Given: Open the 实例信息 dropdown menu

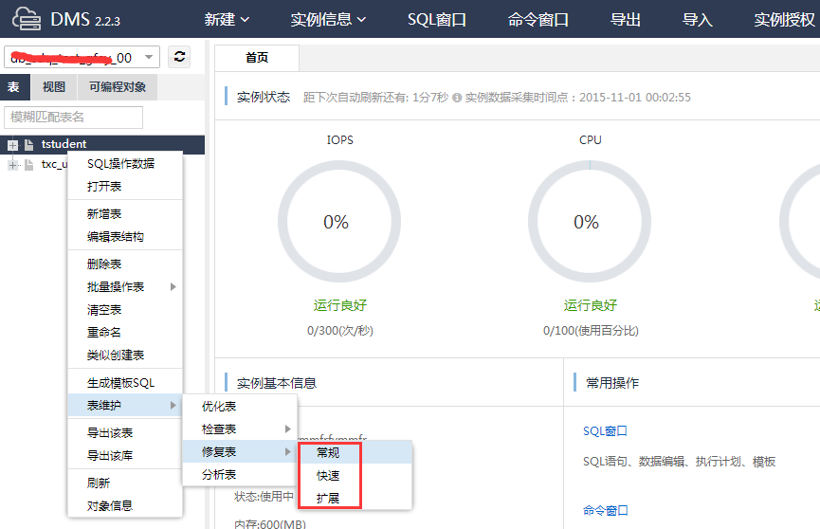Looking at the screenshot, I should tap(328, 19).
